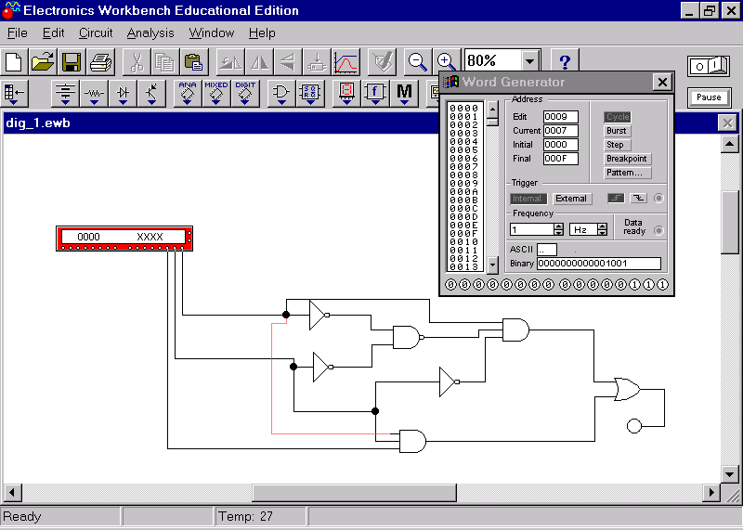Open the Indicators parts bin
The height and width of the screenshot is (530, 743).
tap(346, 94)
